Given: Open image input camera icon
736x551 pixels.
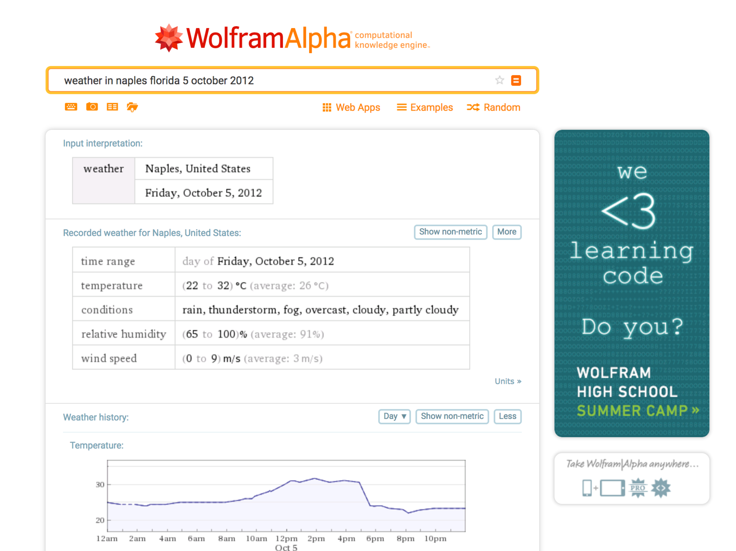Looking at the screenshot, I should tap(92, 107).
